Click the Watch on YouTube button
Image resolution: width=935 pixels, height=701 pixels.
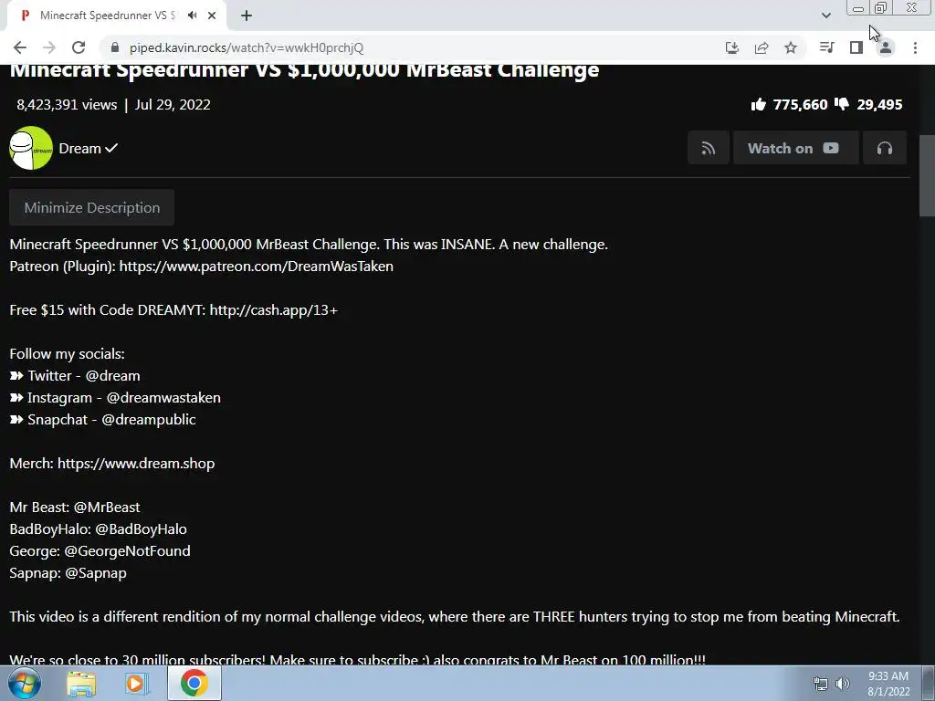click(795, 148)
